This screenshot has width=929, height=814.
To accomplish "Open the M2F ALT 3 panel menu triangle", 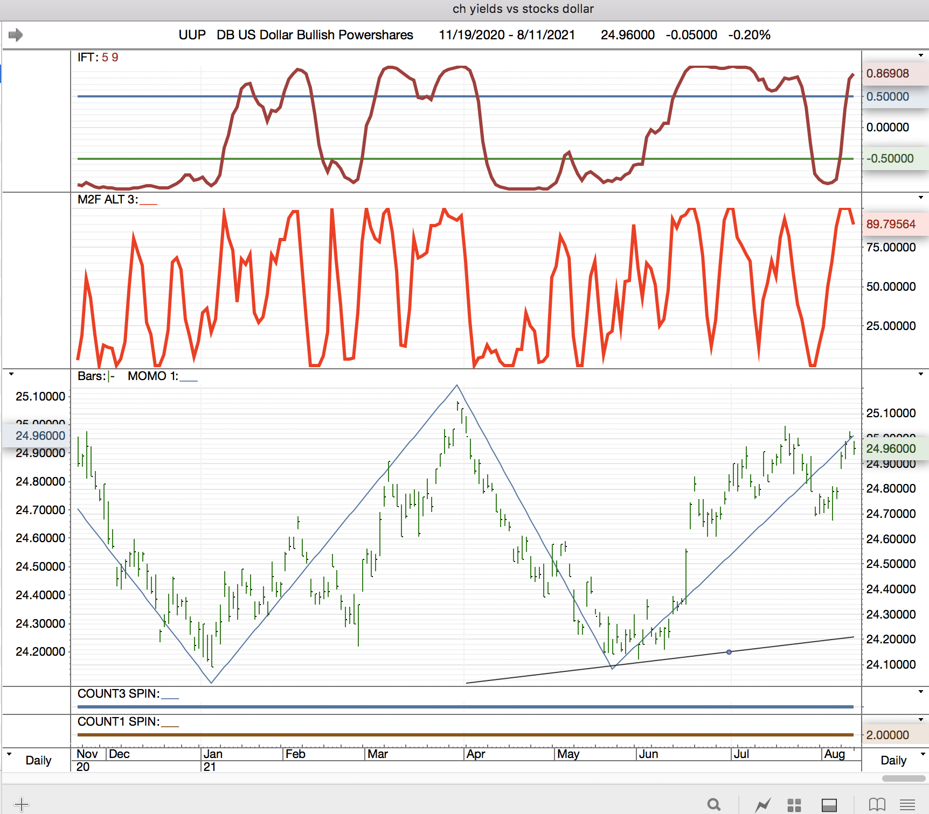I will [921, 198].
